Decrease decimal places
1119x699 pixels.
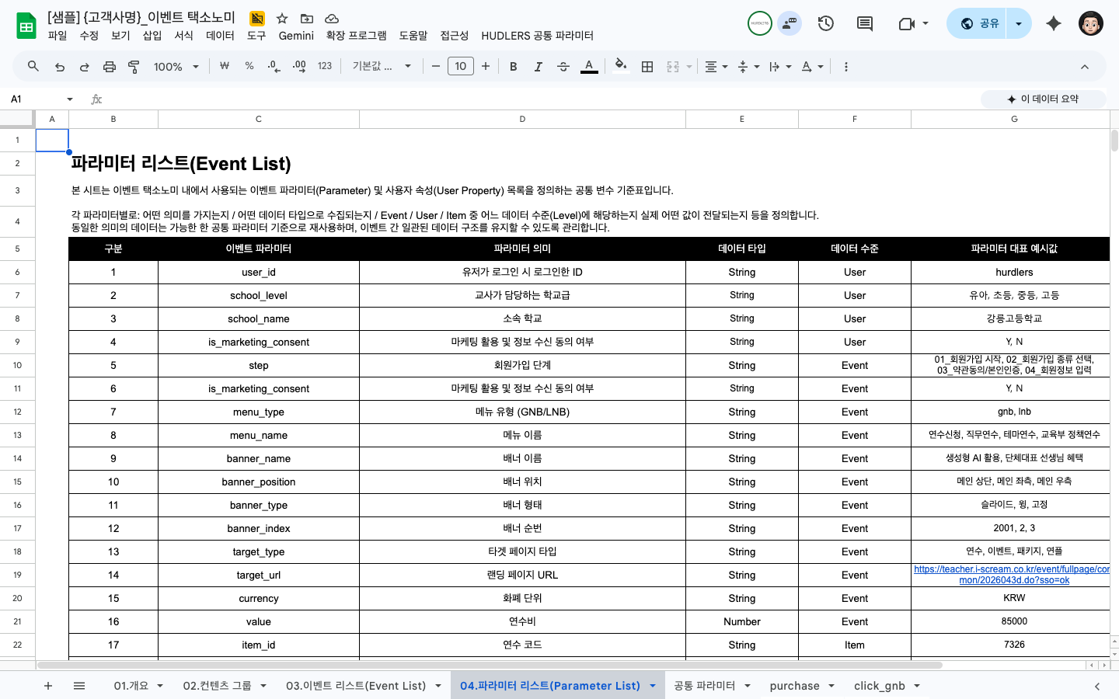coord(274,67)
